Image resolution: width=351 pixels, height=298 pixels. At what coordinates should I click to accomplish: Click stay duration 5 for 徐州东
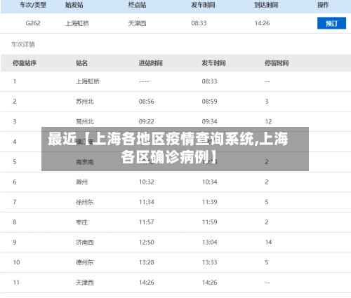click(x=267, y=202)
